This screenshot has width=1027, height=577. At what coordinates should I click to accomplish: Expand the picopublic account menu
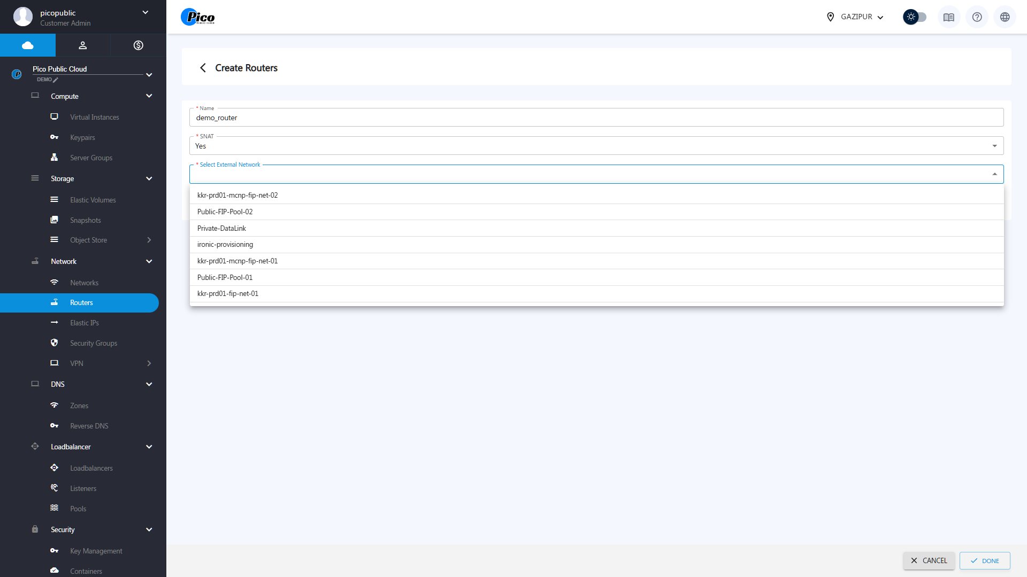[x=145, y=13]
